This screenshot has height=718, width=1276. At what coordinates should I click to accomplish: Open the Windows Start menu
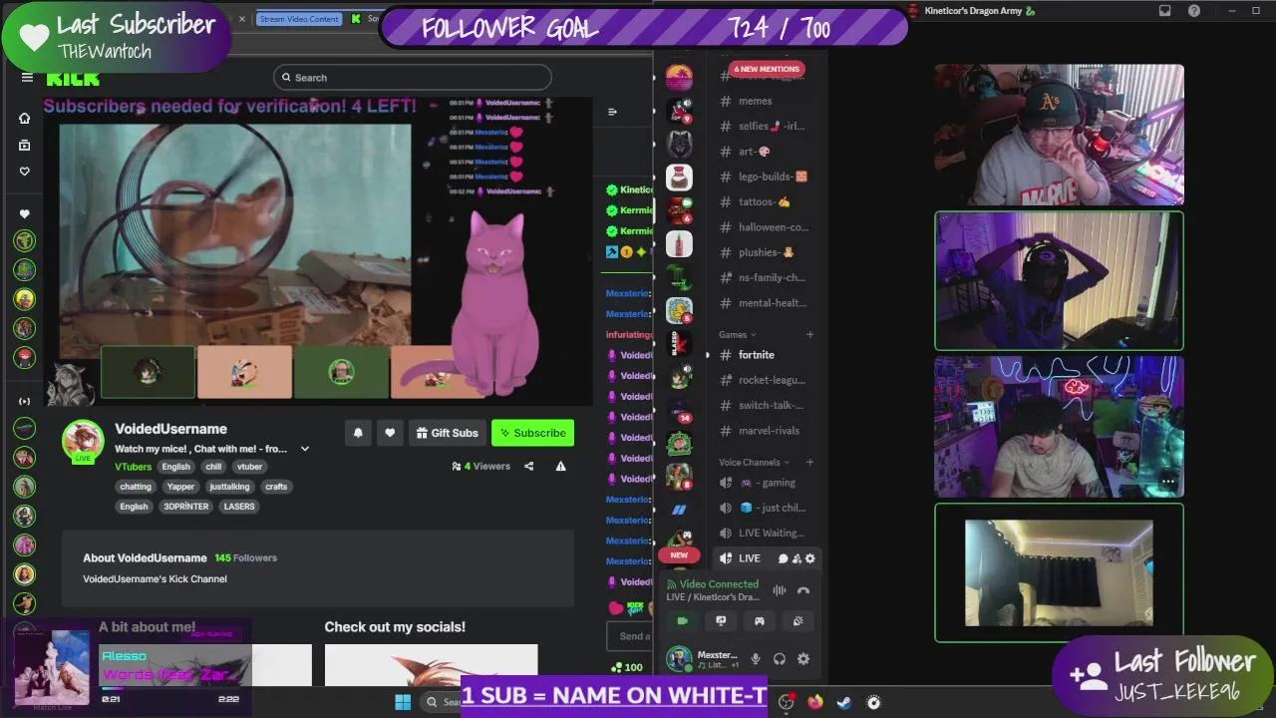click(x=403, y=702)
